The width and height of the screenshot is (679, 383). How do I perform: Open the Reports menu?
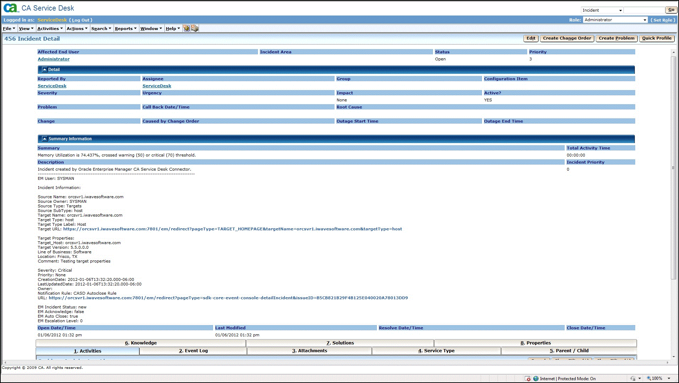pyautogui.click(x=125, y=29)
